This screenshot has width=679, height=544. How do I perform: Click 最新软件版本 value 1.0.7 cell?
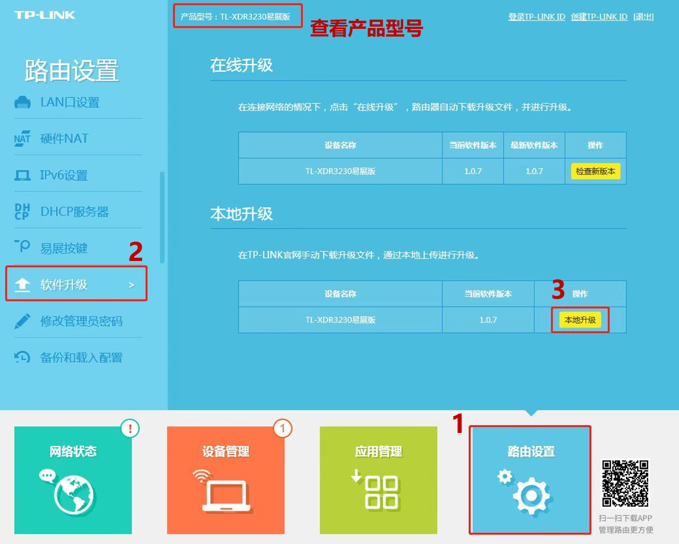[534, 171]
